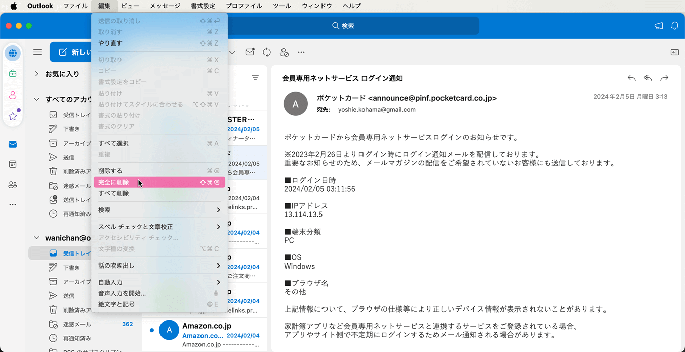Open the ファイル menu
The width and height of the screenshot is (685, 352).
coord(75,6)
